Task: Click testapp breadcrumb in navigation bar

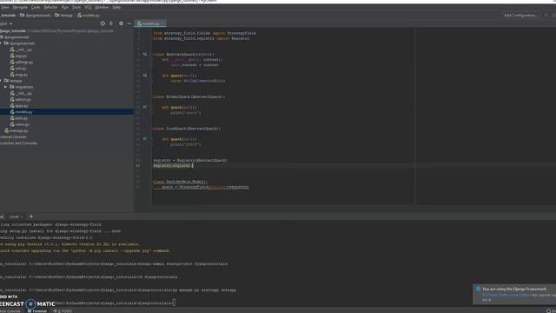Action: (63, 16)
